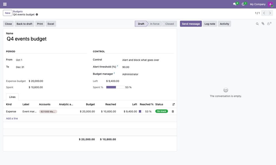This screenshot has height=165, width=276.
Task: Show help for Budget manager
Action: point(114,73)
